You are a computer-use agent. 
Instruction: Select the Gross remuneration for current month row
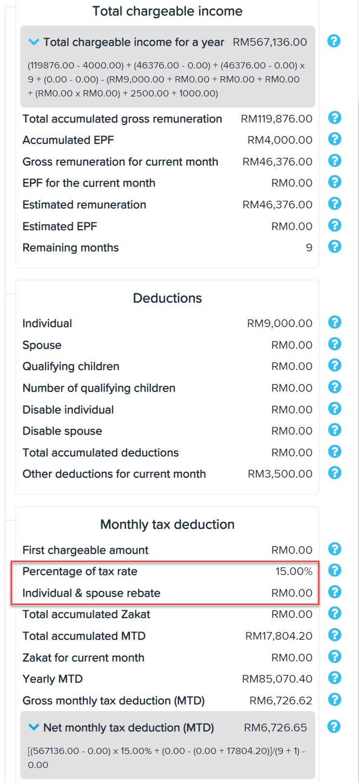[x=167, y=162]
